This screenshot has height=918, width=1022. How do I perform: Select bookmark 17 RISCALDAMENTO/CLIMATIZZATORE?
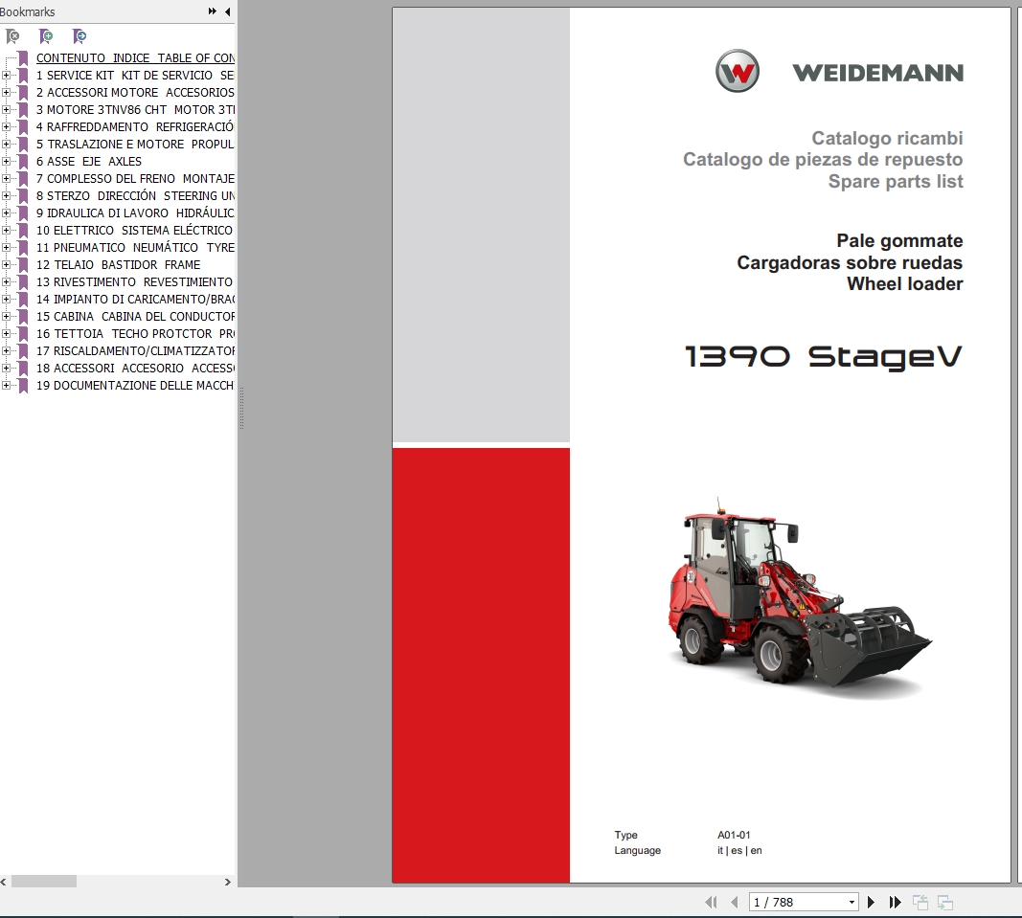tap(135, 350)
